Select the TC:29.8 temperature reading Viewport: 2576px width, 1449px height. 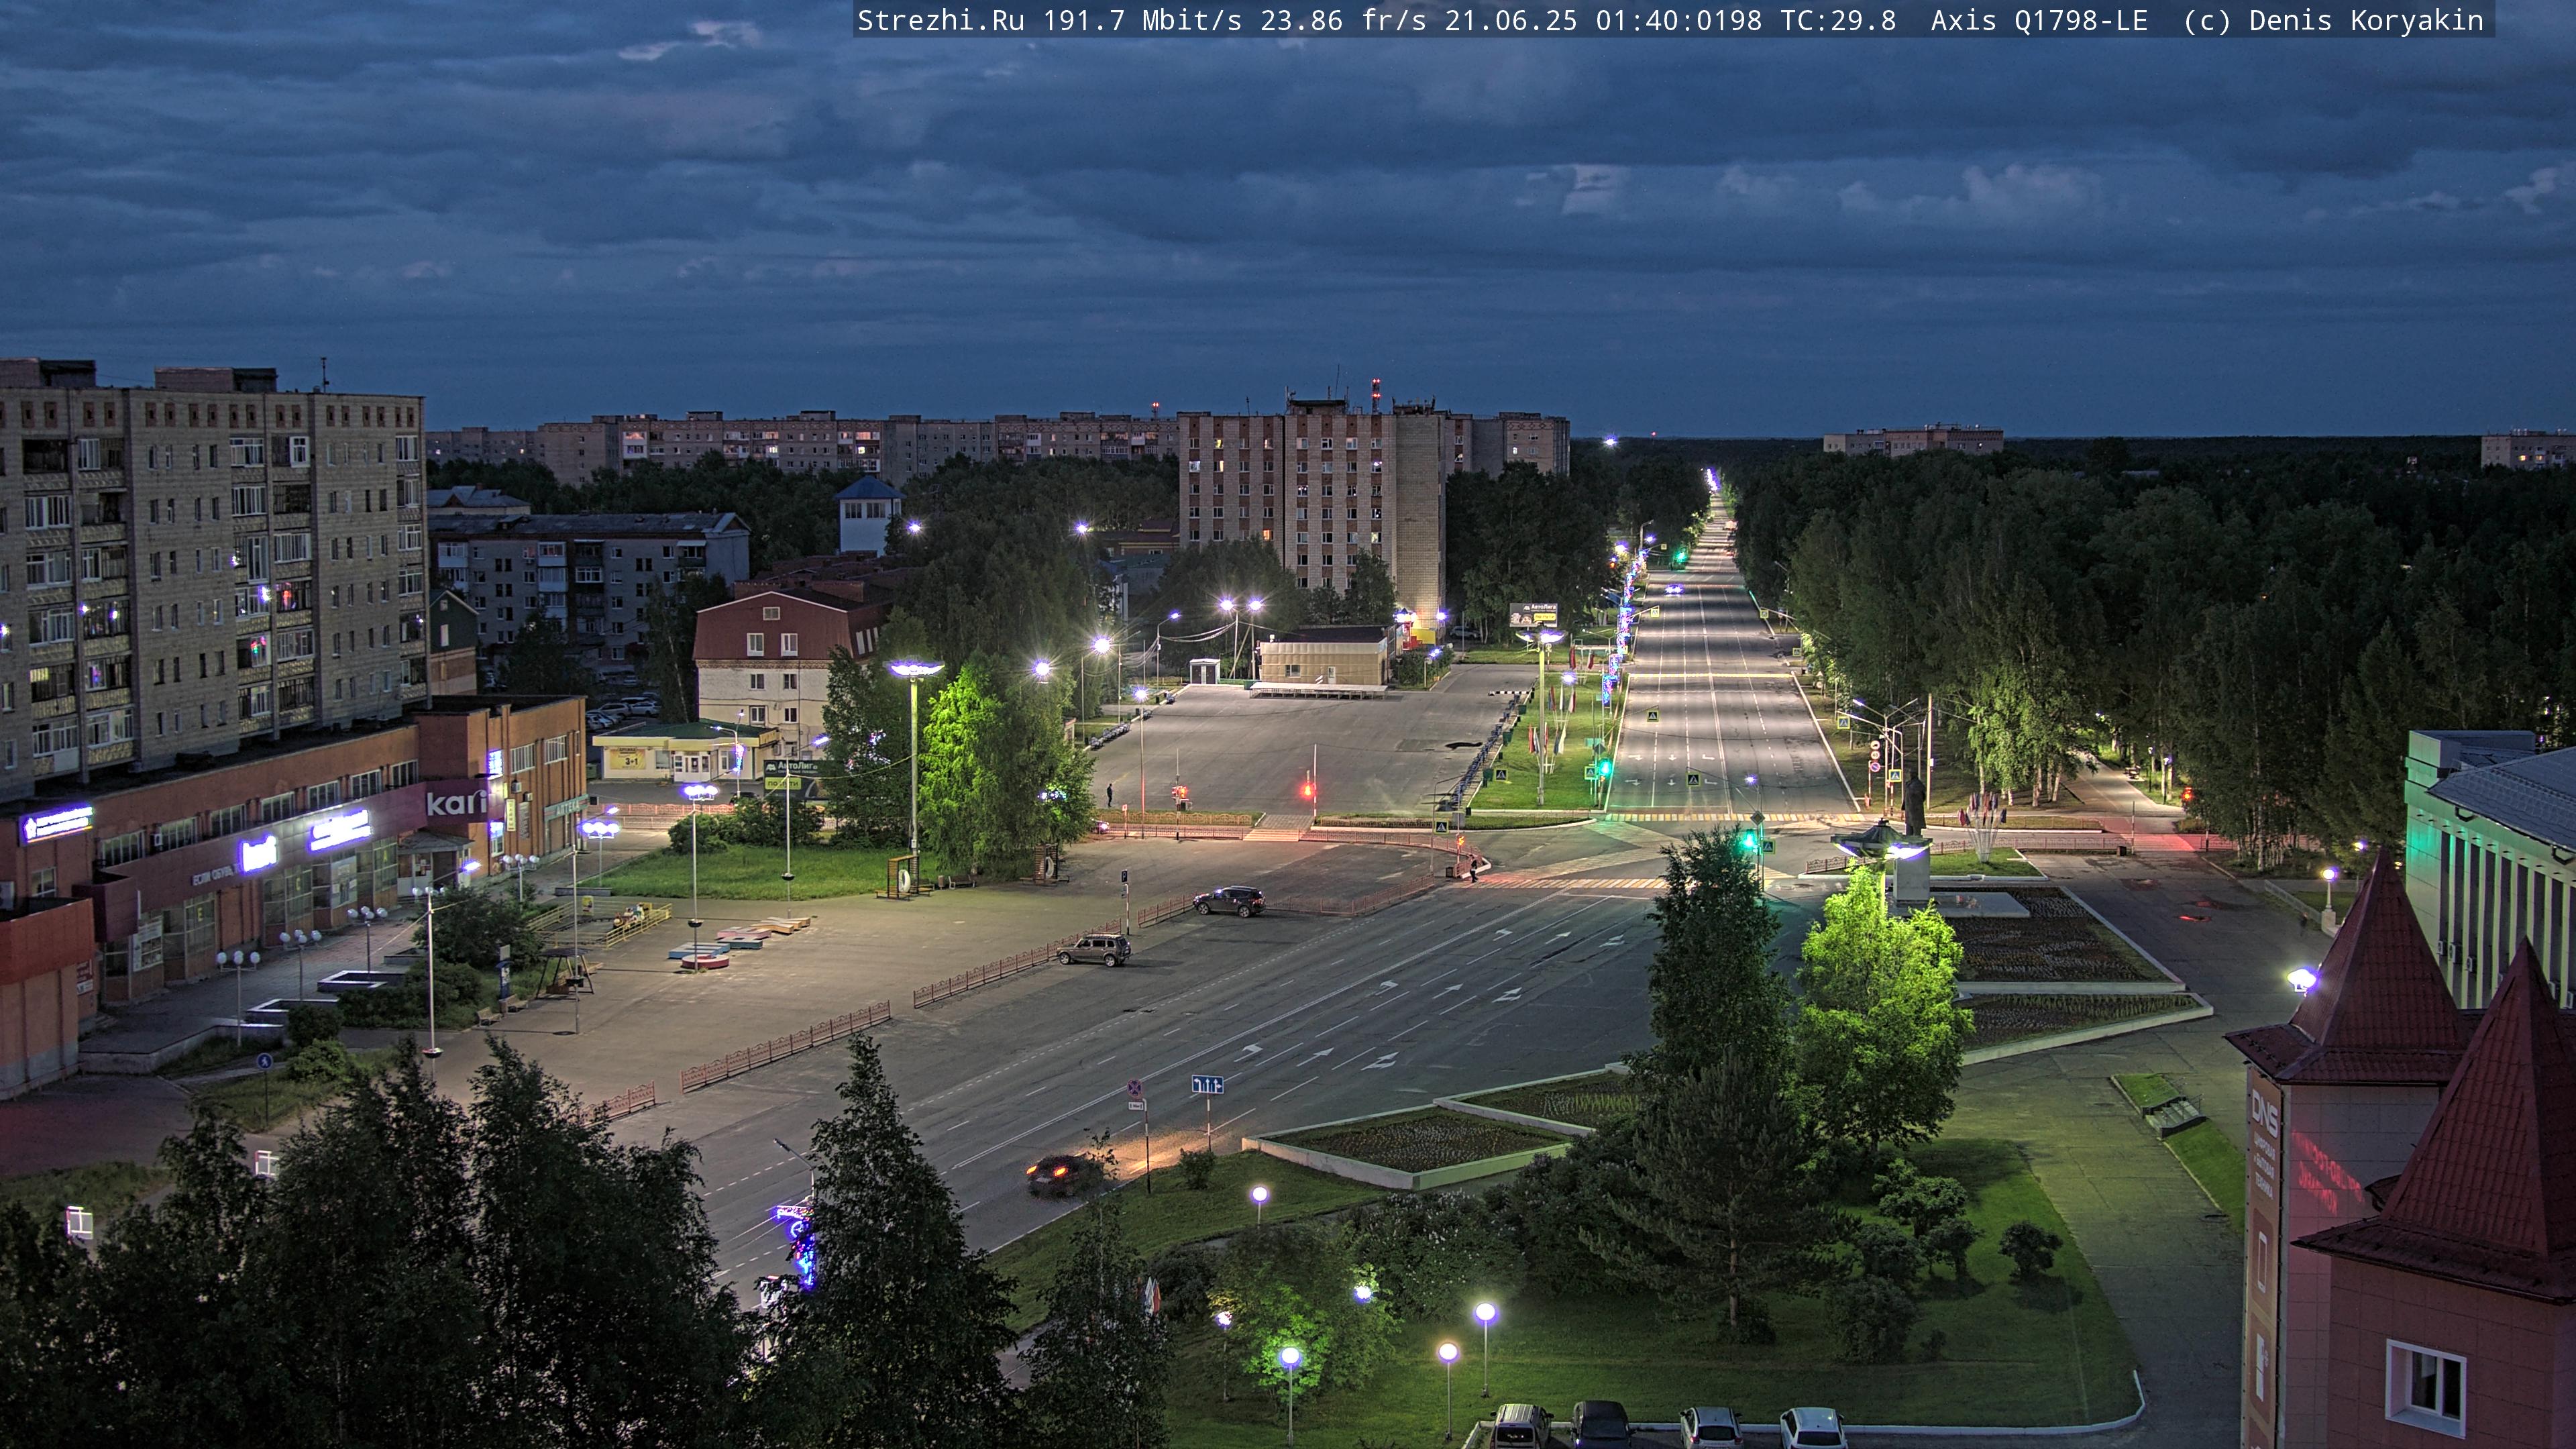point(1838,21)
